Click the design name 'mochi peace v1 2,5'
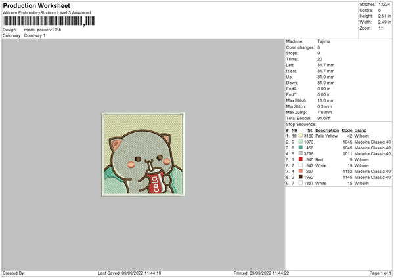Screen dimensions: 394x278 tap(43, 30)
